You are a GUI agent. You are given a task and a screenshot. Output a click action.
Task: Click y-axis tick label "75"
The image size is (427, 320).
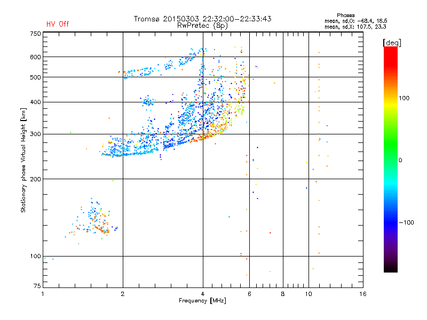tap(37, 286)
